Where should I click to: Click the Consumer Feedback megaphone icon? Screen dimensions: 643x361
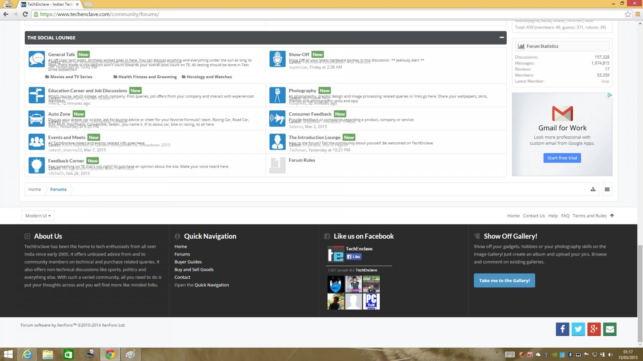277,119
